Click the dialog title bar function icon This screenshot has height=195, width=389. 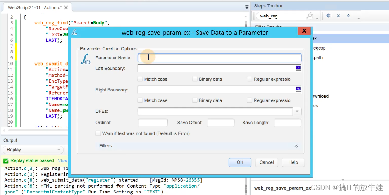[74, 32]
